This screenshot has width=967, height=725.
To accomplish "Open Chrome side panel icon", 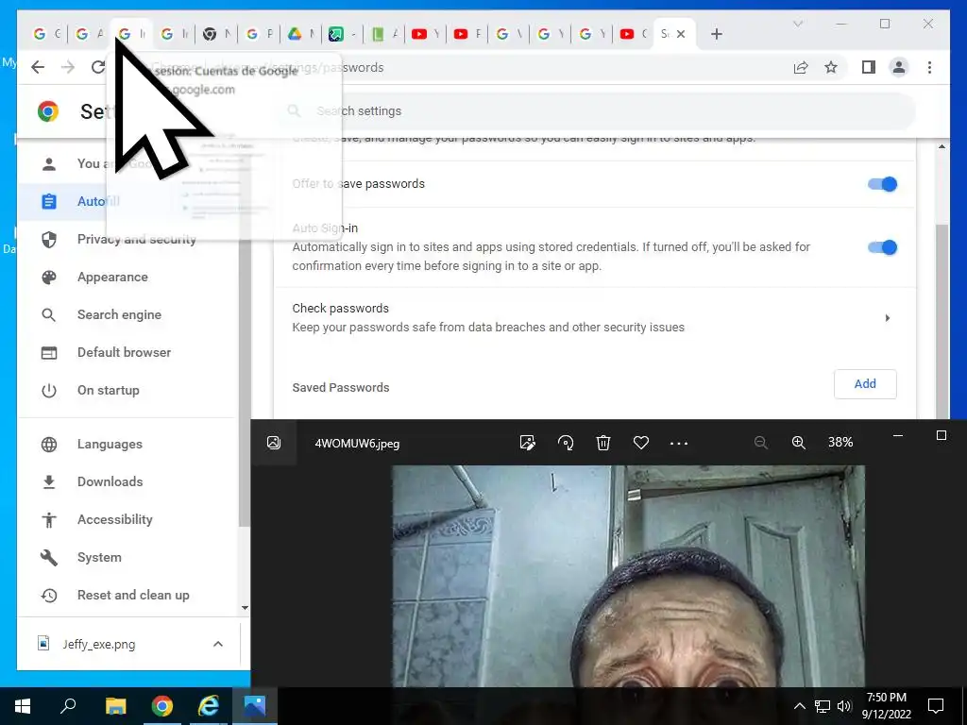I will coord(869,67).
